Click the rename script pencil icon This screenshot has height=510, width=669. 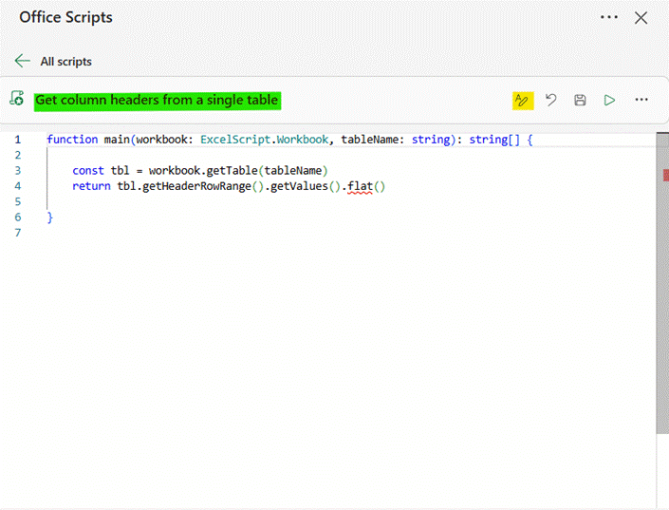coord(523,101)
